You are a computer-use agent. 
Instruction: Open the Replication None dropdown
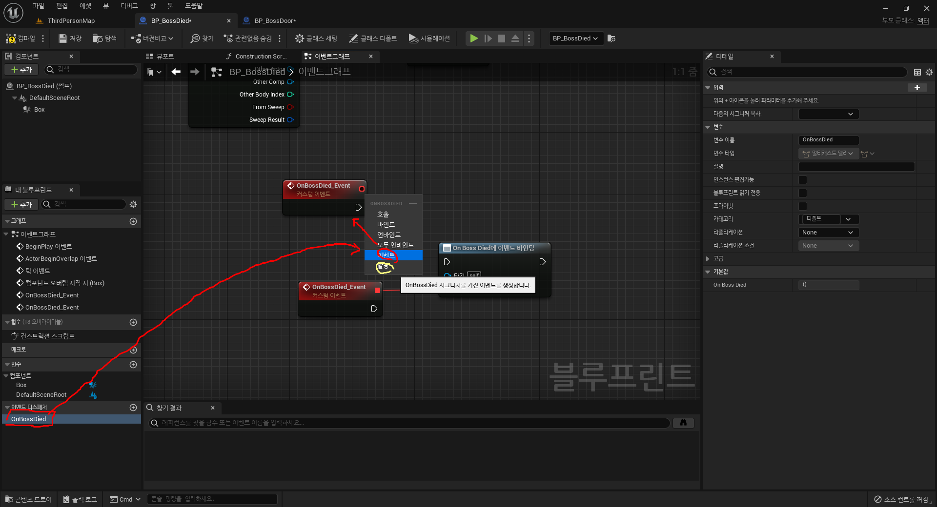point(828,233)
